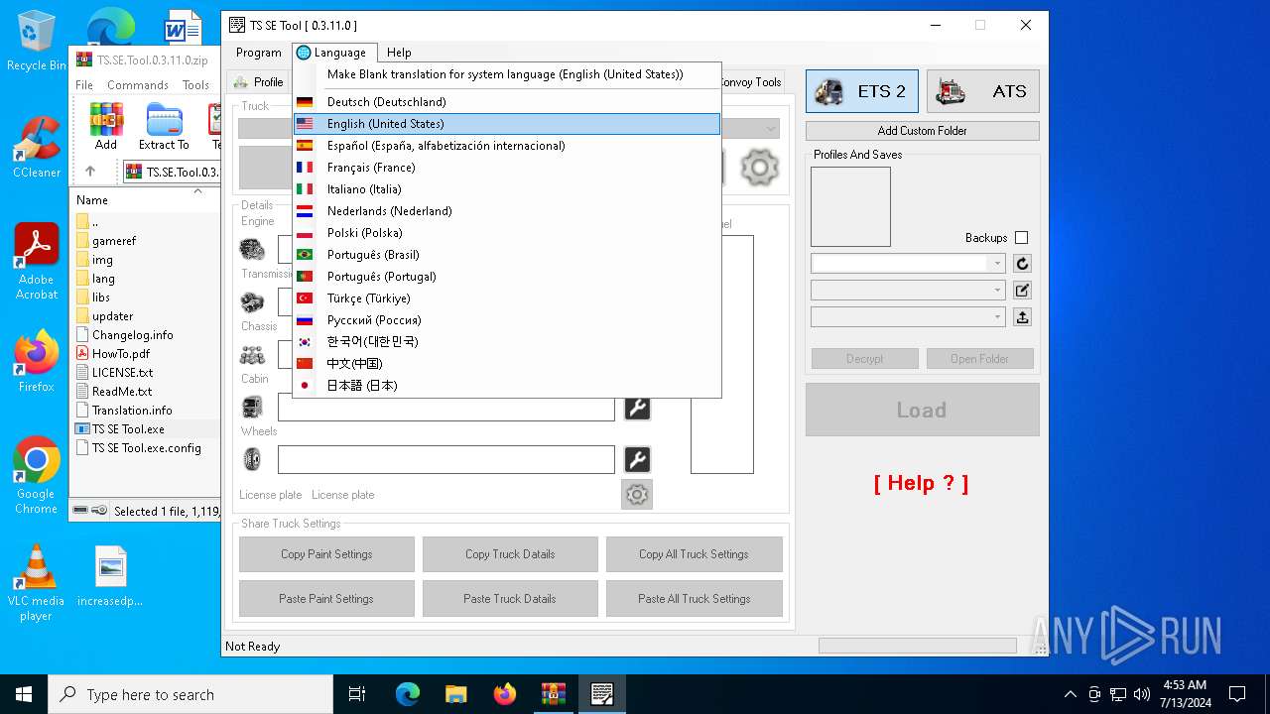
Task: Click the South Korea flag icon
Action: click(x=305, y=342)
